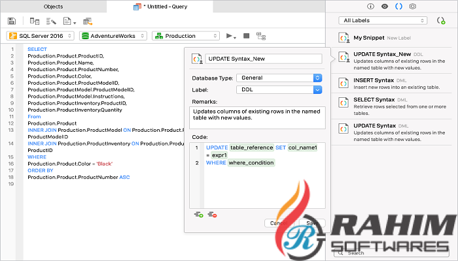Click the Cancel button in snippet dialog
Screen dimensions: 458x261
click(279, 223)
